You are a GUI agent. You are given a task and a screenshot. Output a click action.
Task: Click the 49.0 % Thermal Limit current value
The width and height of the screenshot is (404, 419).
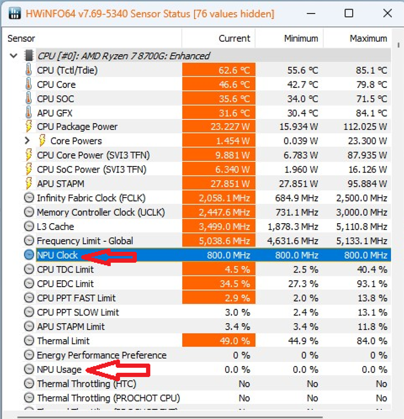coord(235,341)
